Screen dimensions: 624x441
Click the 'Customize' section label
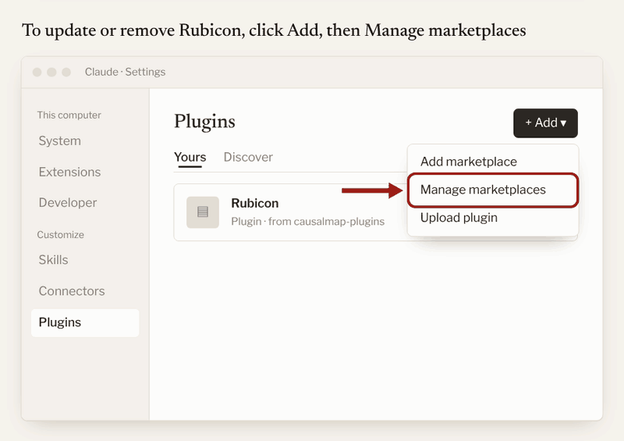61,235
